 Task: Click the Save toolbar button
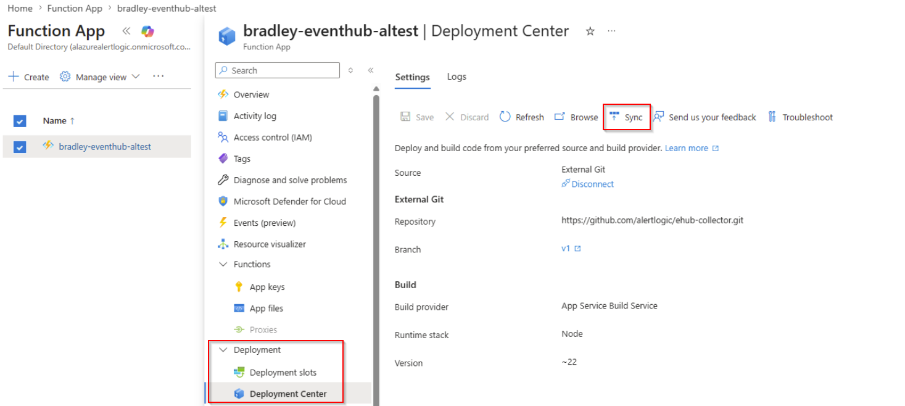[x=417, y=117]
